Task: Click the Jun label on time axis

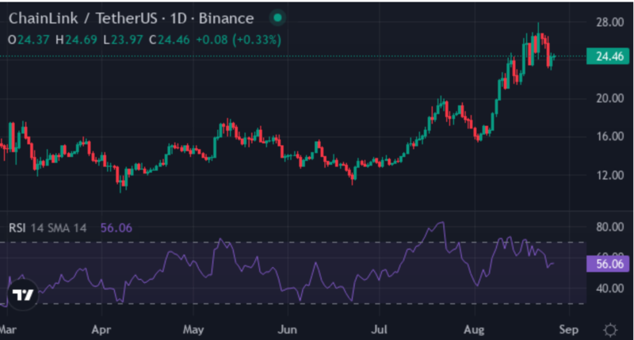Action: 288,328
